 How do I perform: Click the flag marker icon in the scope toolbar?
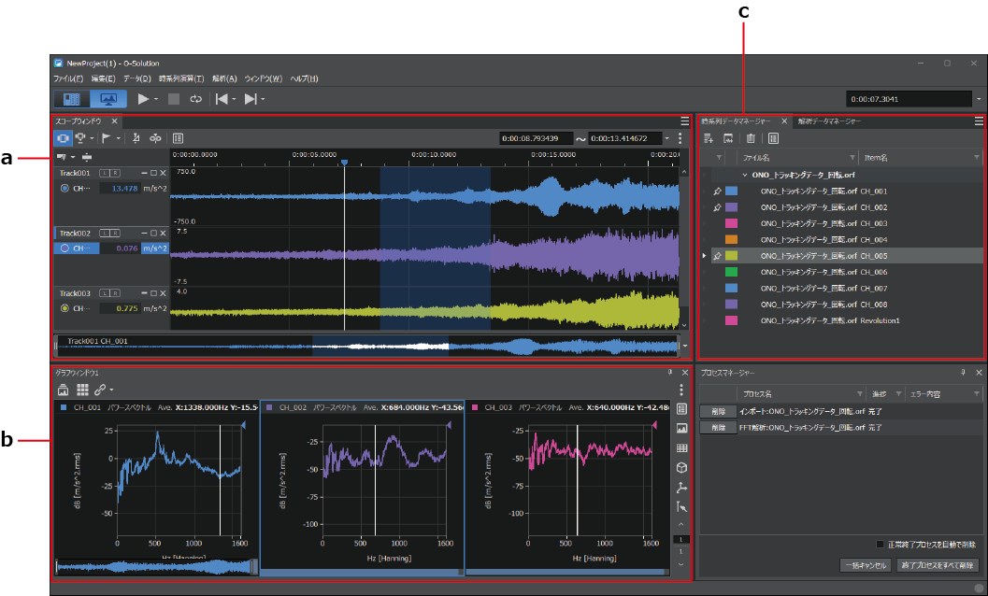(107, 137)
